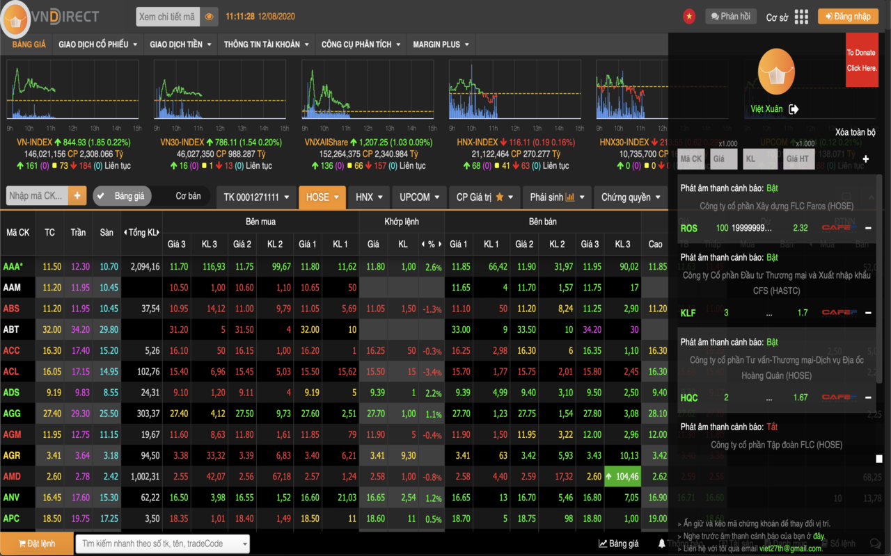
Task: Click the Việt Xuân avatar in alert panel
Action: tap(776, 72)
